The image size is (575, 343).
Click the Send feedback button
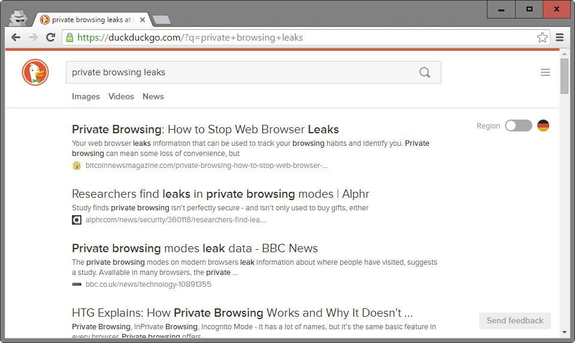pyautogui.click(x=515, y=321)
